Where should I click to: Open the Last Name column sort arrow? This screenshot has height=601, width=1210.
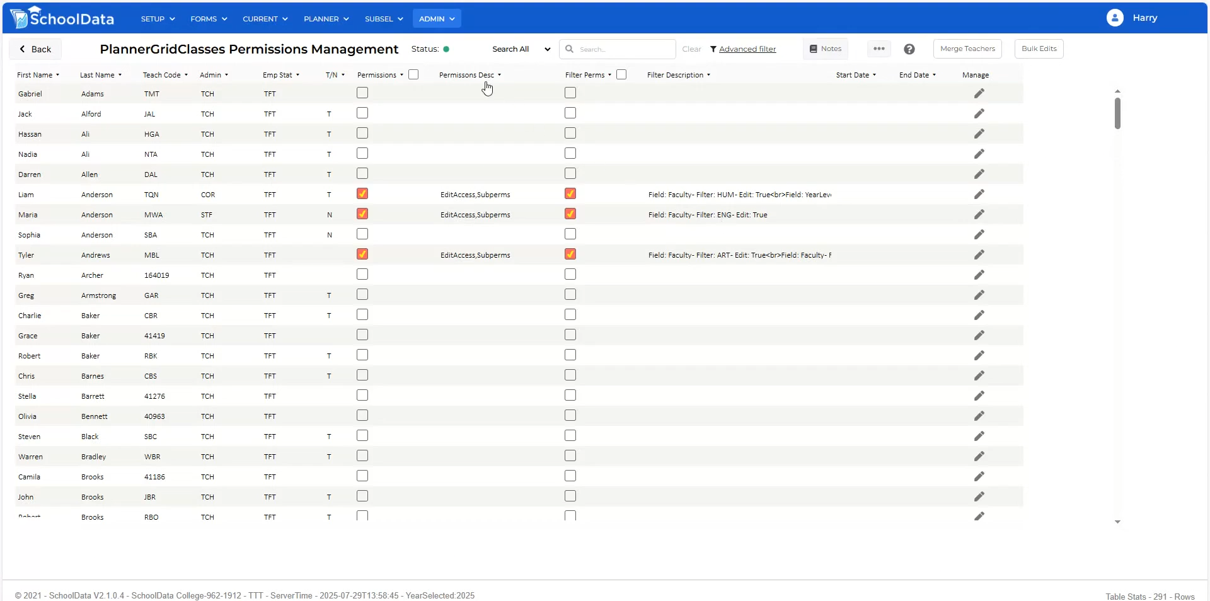click(120, 75)
